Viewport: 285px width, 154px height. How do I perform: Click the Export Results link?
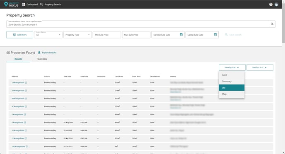click(49, 53)
